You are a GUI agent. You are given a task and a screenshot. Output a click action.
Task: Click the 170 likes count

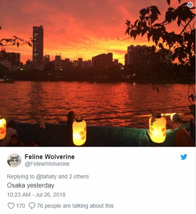[x=21, y=206]
